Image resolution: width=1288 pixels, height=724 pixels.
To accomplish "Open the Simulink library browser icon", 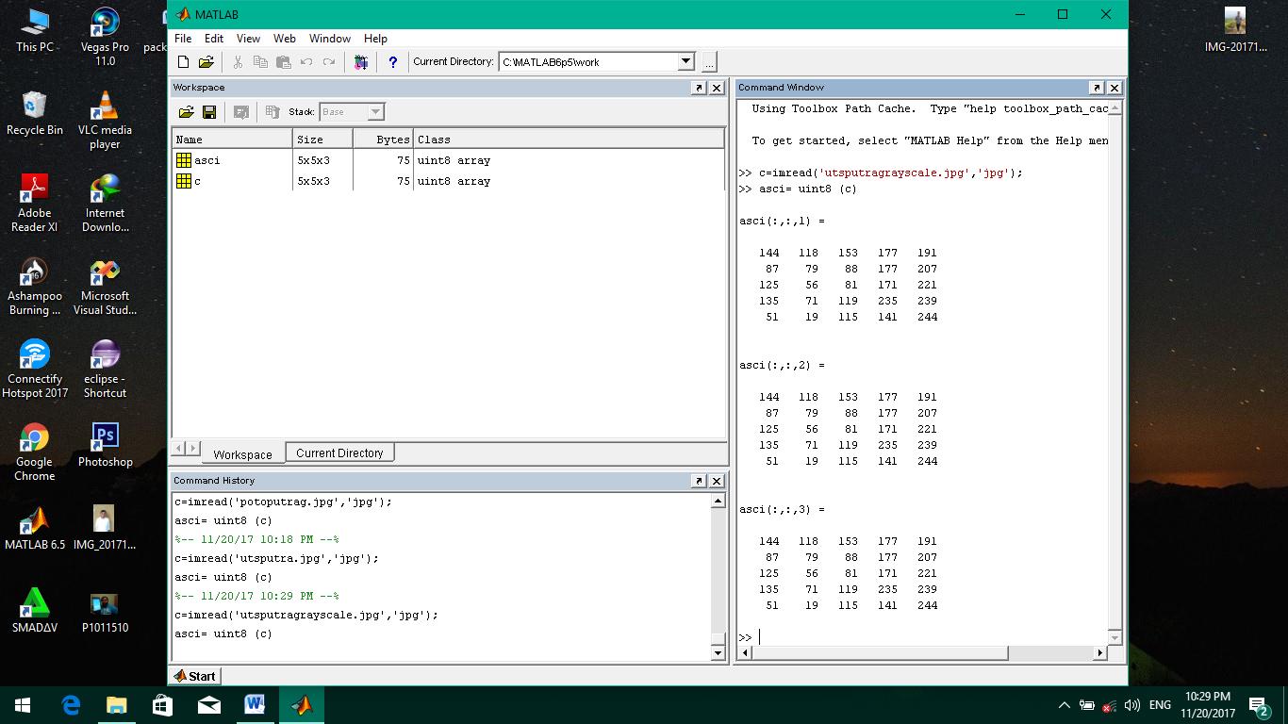I will tap(361, 61).
